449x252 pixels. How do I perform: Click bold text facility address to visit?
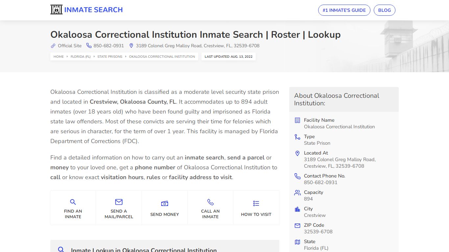coord(201,177)
